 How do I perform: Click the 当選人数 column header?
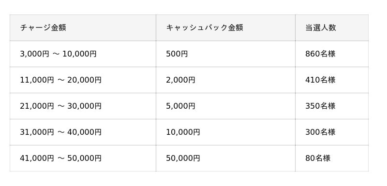point(332,28)
